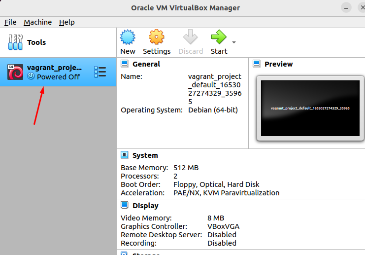Open the Machine menu
Viewport: 365px width, 255px height.
tap(38, 22)
